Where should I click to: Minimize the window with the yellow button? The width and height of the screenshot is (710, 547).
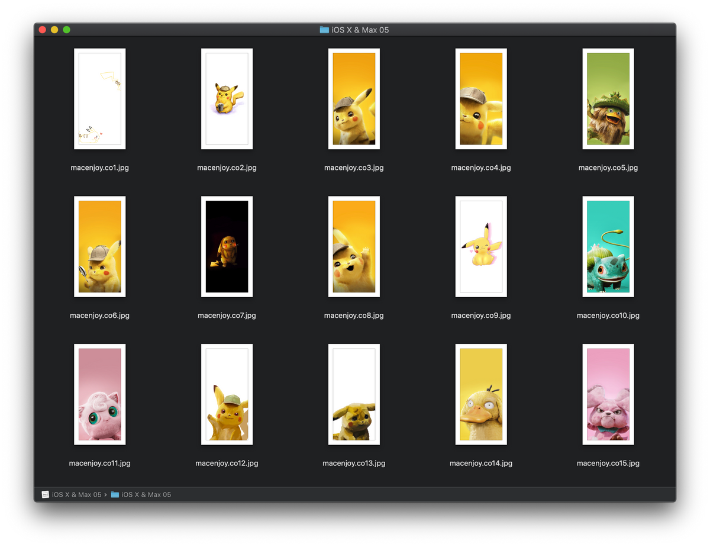point(54,30)
